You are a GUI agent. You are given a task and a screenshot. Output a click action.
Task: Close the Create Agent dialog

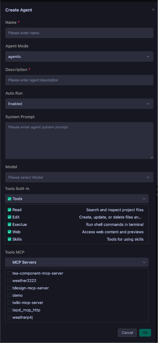click(153, 10)
